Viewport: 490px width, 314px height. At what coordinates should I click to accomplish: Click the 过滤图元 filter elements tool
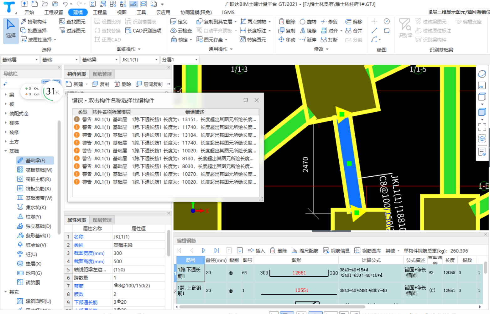(72, 31)
